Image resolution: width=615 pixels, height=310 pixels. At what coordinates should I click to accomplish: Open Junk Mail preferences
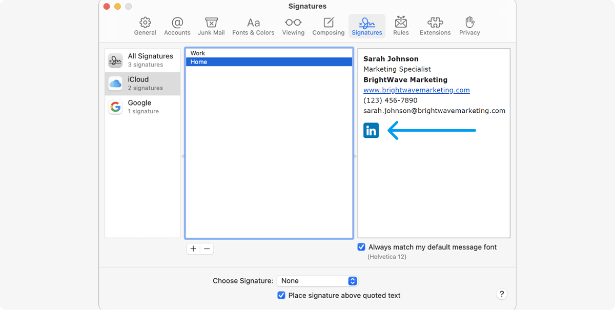pos(211,26)
